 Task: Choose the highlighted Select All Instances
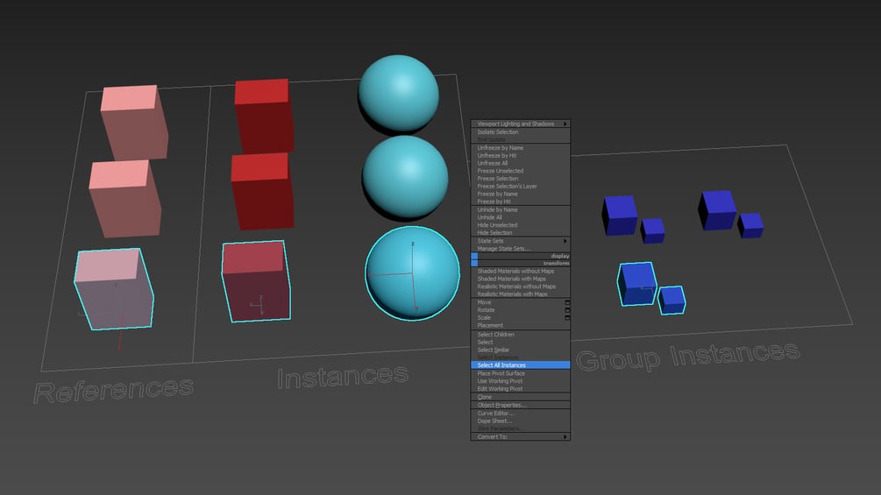coord(521,365)
